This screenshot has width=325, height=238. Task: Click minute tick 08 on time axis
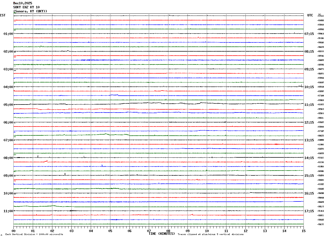pos(168,231)
